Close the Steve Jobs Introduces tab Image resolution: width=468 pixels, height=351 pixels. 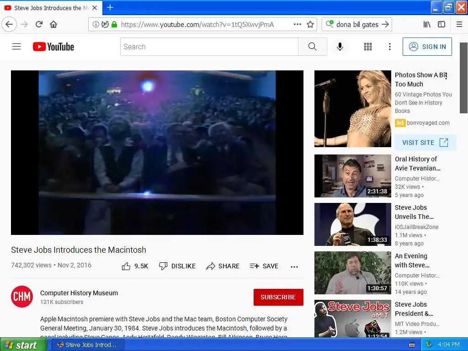click(95, 8)
